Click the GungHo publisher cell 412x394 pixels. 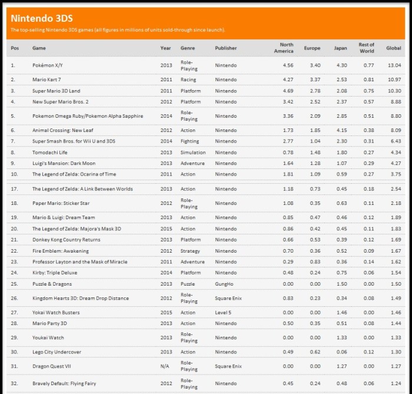[x=224, y=284]
